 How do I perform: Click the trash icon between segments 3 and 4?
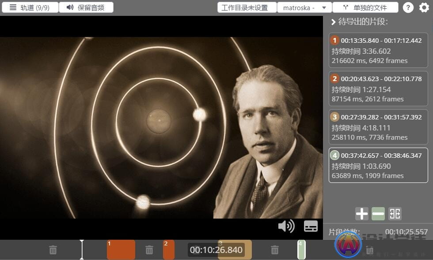(x=274, y=250)
